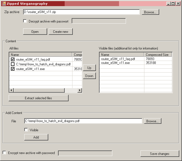Click the Add button
Image resolution: width=182 pixels, height=161 pixels.
click(x=36, y=137)
